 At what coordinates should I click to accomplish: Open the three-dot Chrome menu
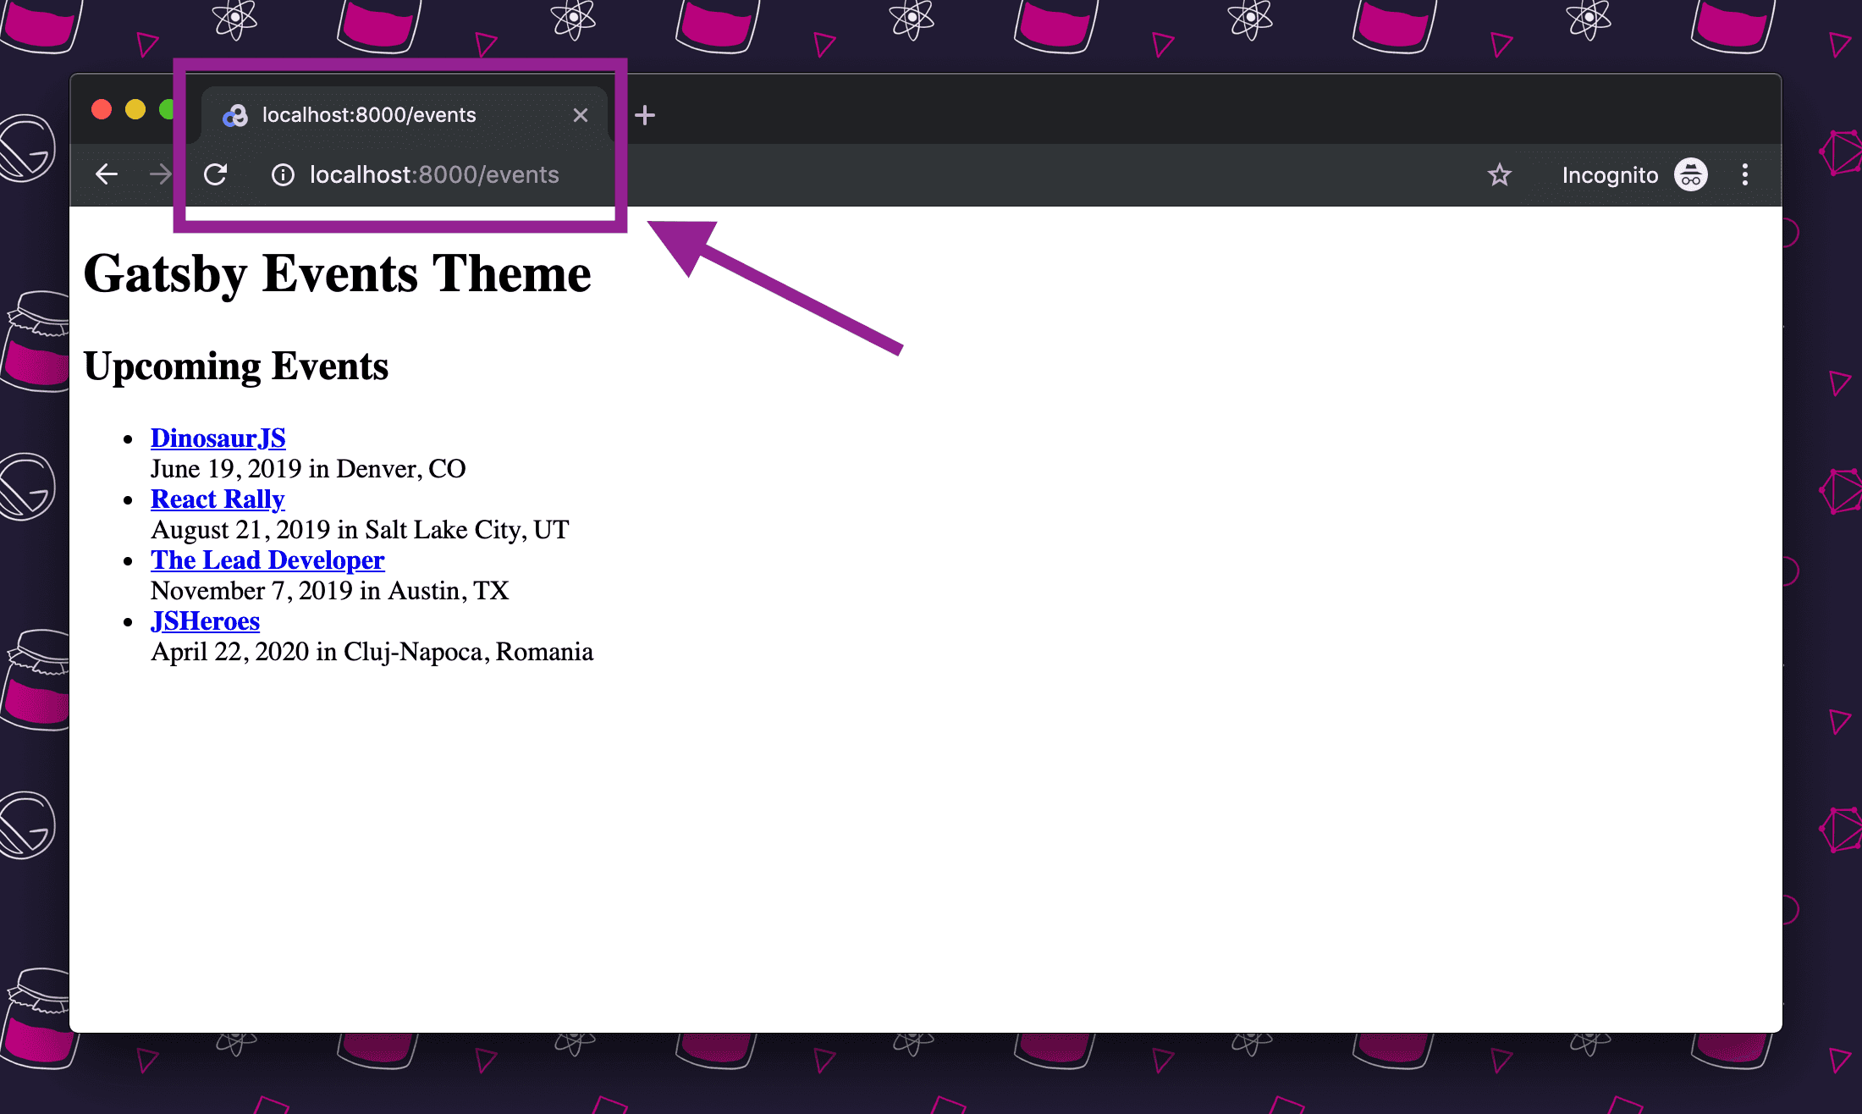pos(1744,174)
